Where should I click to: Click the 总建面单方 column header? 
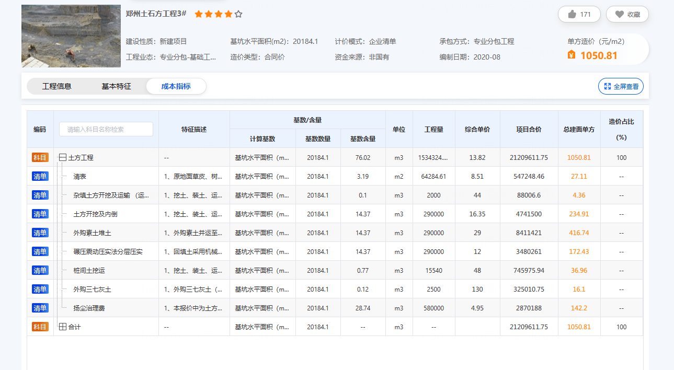coord(579,129)
